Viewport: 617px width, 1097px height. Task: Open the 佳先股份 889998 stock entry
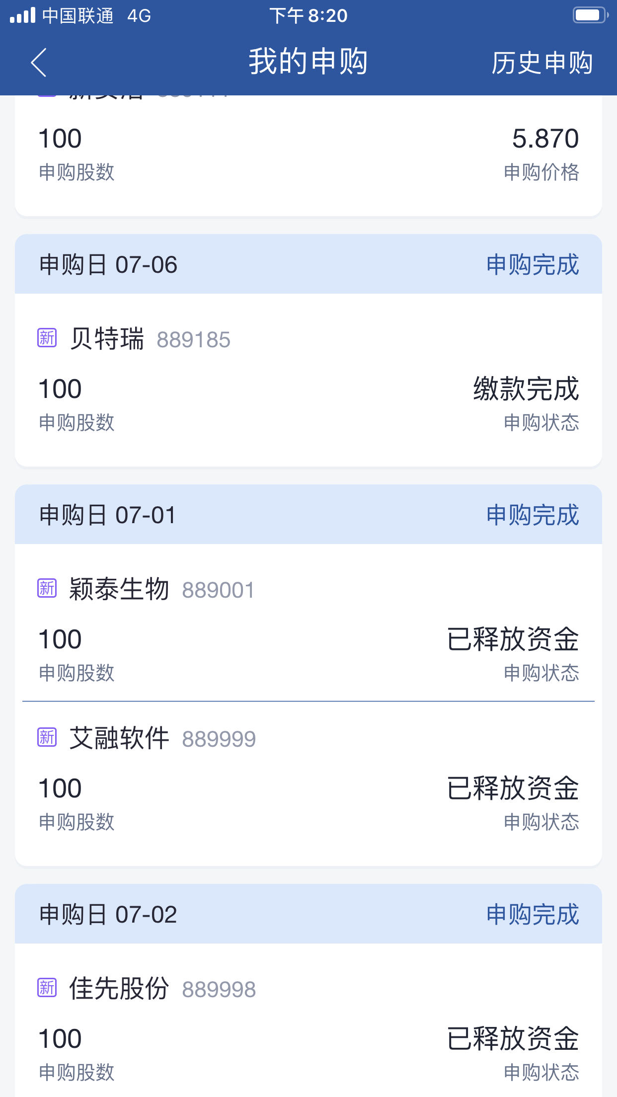[x=163, y=989]
